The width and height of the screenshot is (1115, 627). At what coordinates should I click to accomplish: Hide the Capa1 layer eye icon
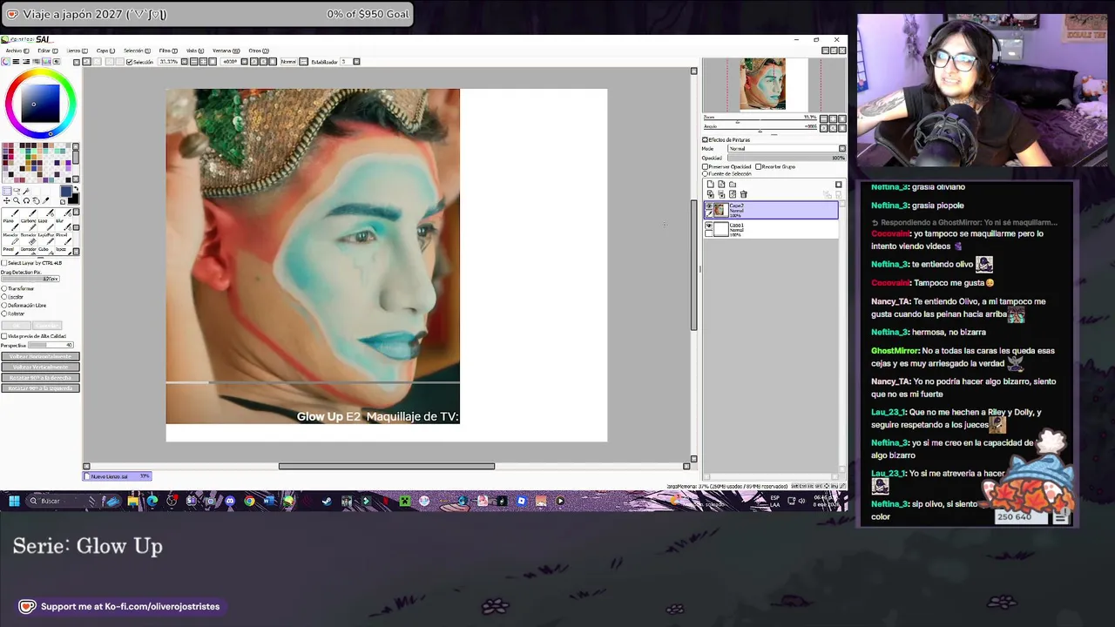click(709, 226)
